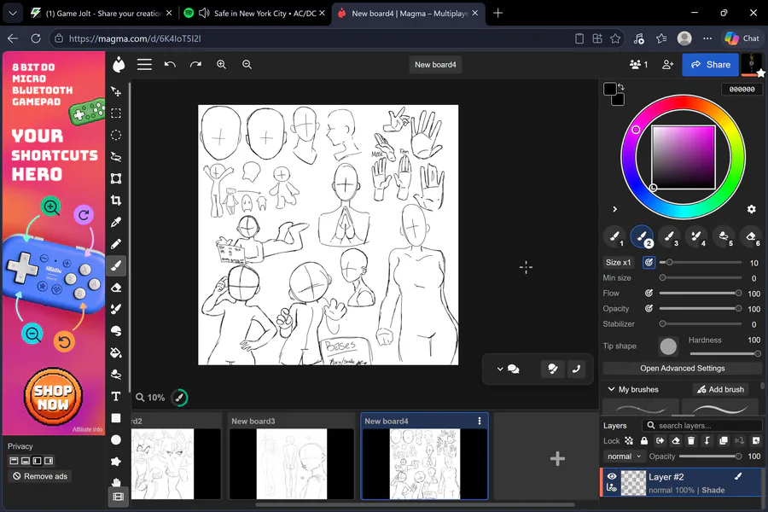The image size is (768, 512).
Task: Select the eraser tool in left toolbar
Action: [116, 288]
